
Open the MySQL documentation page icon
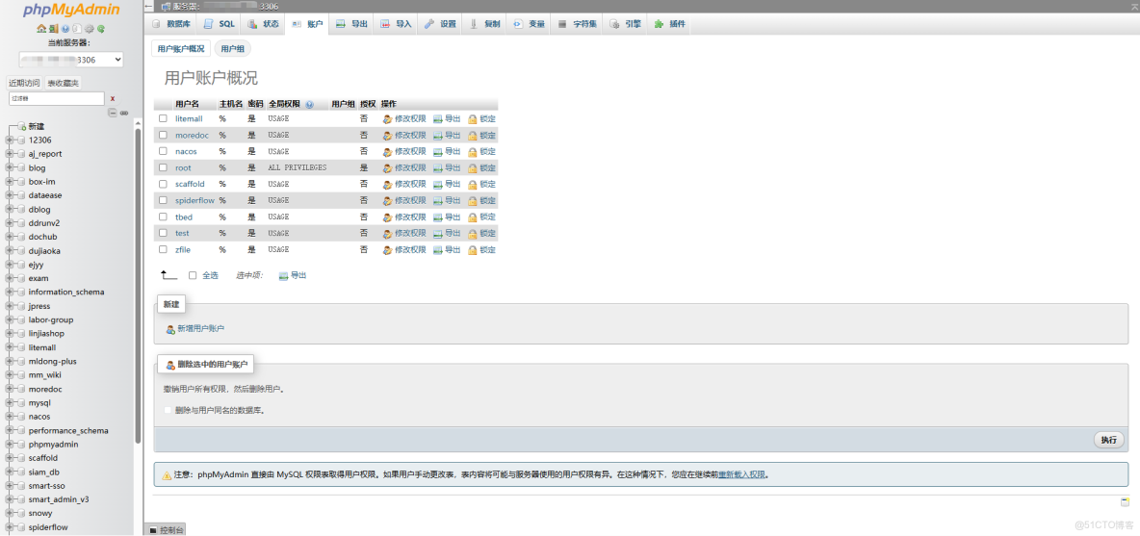pyautogui.click(x=77, y=28)
